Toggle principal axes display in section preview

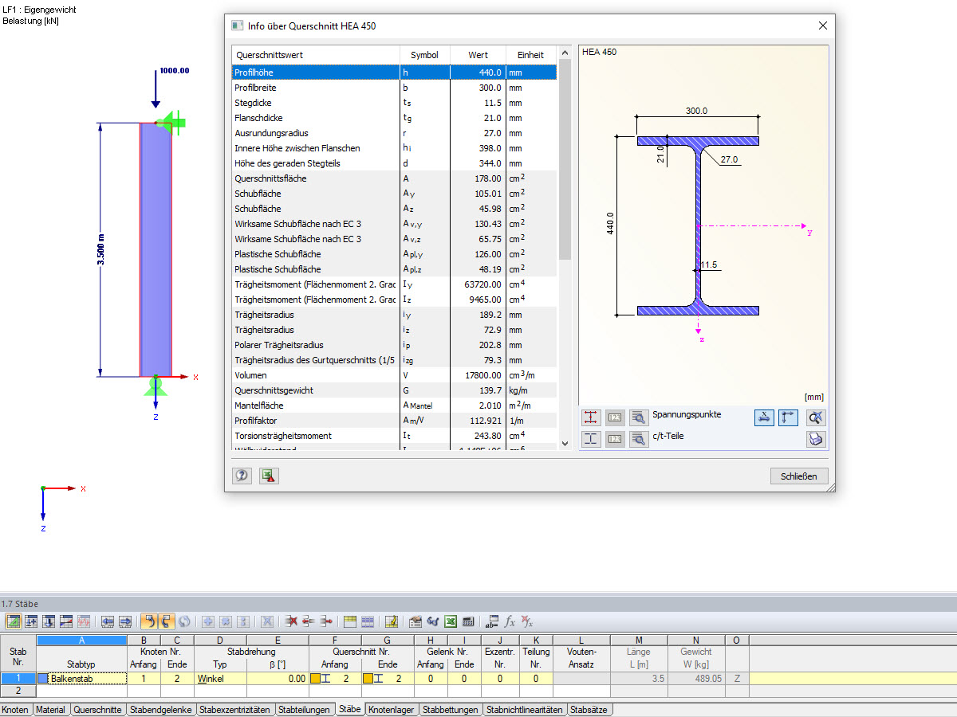(789, 417)
